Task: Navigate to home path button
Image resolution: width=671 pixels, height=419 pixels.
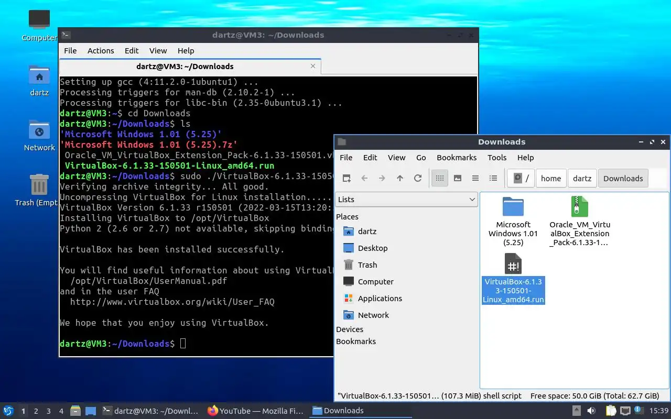Action: tap(551, 178)
